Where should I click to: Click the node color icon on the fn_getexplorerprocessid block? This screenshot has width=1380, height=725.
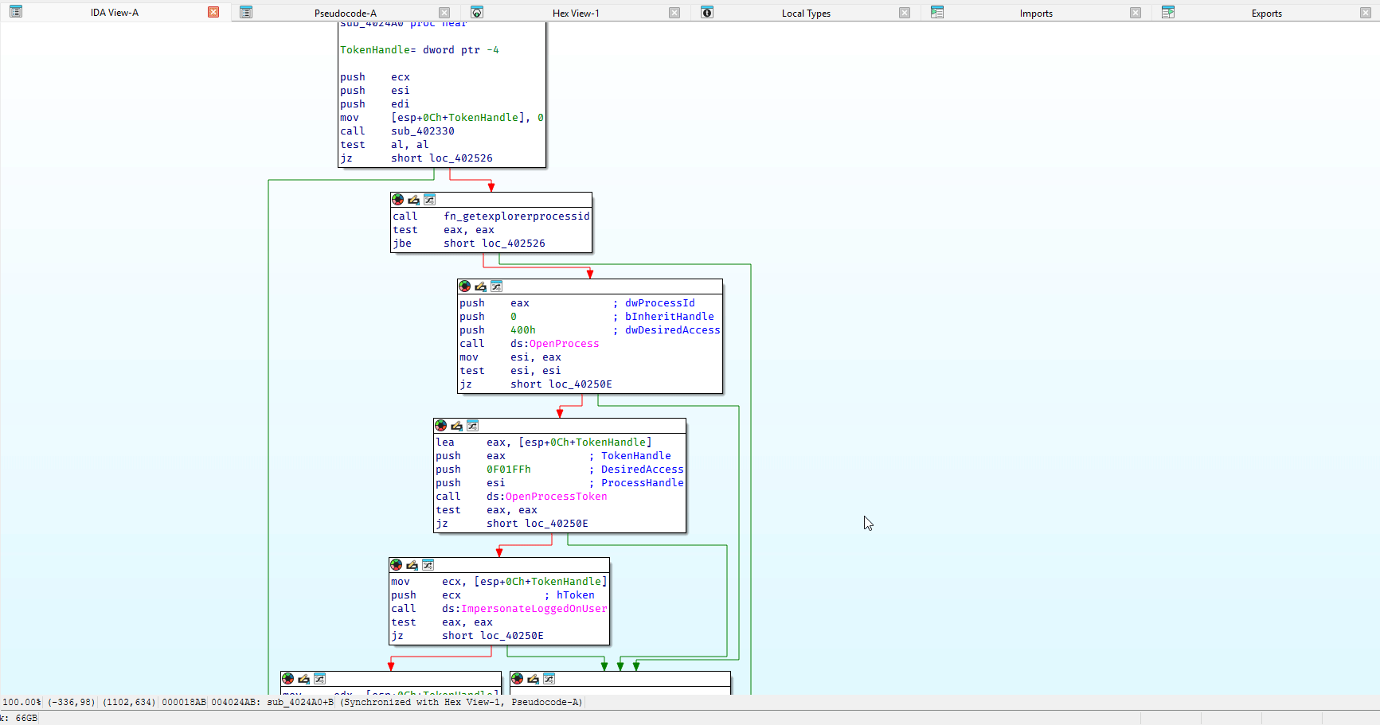click(398, 200)
